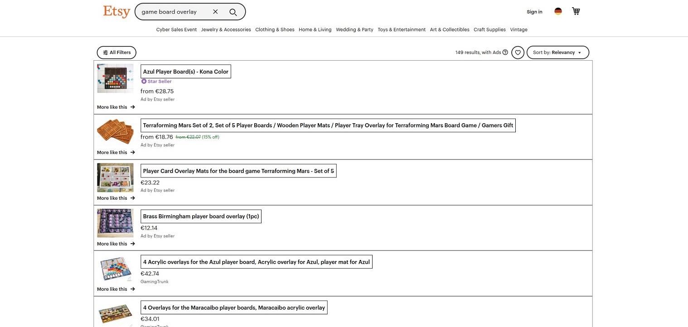Click the €34.01 price

pos(150,319)
